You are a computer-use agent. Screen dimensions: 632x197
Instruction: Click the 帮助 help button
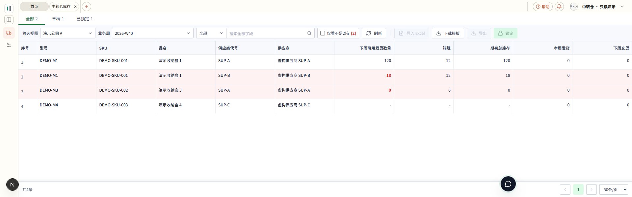click(542, 7)
